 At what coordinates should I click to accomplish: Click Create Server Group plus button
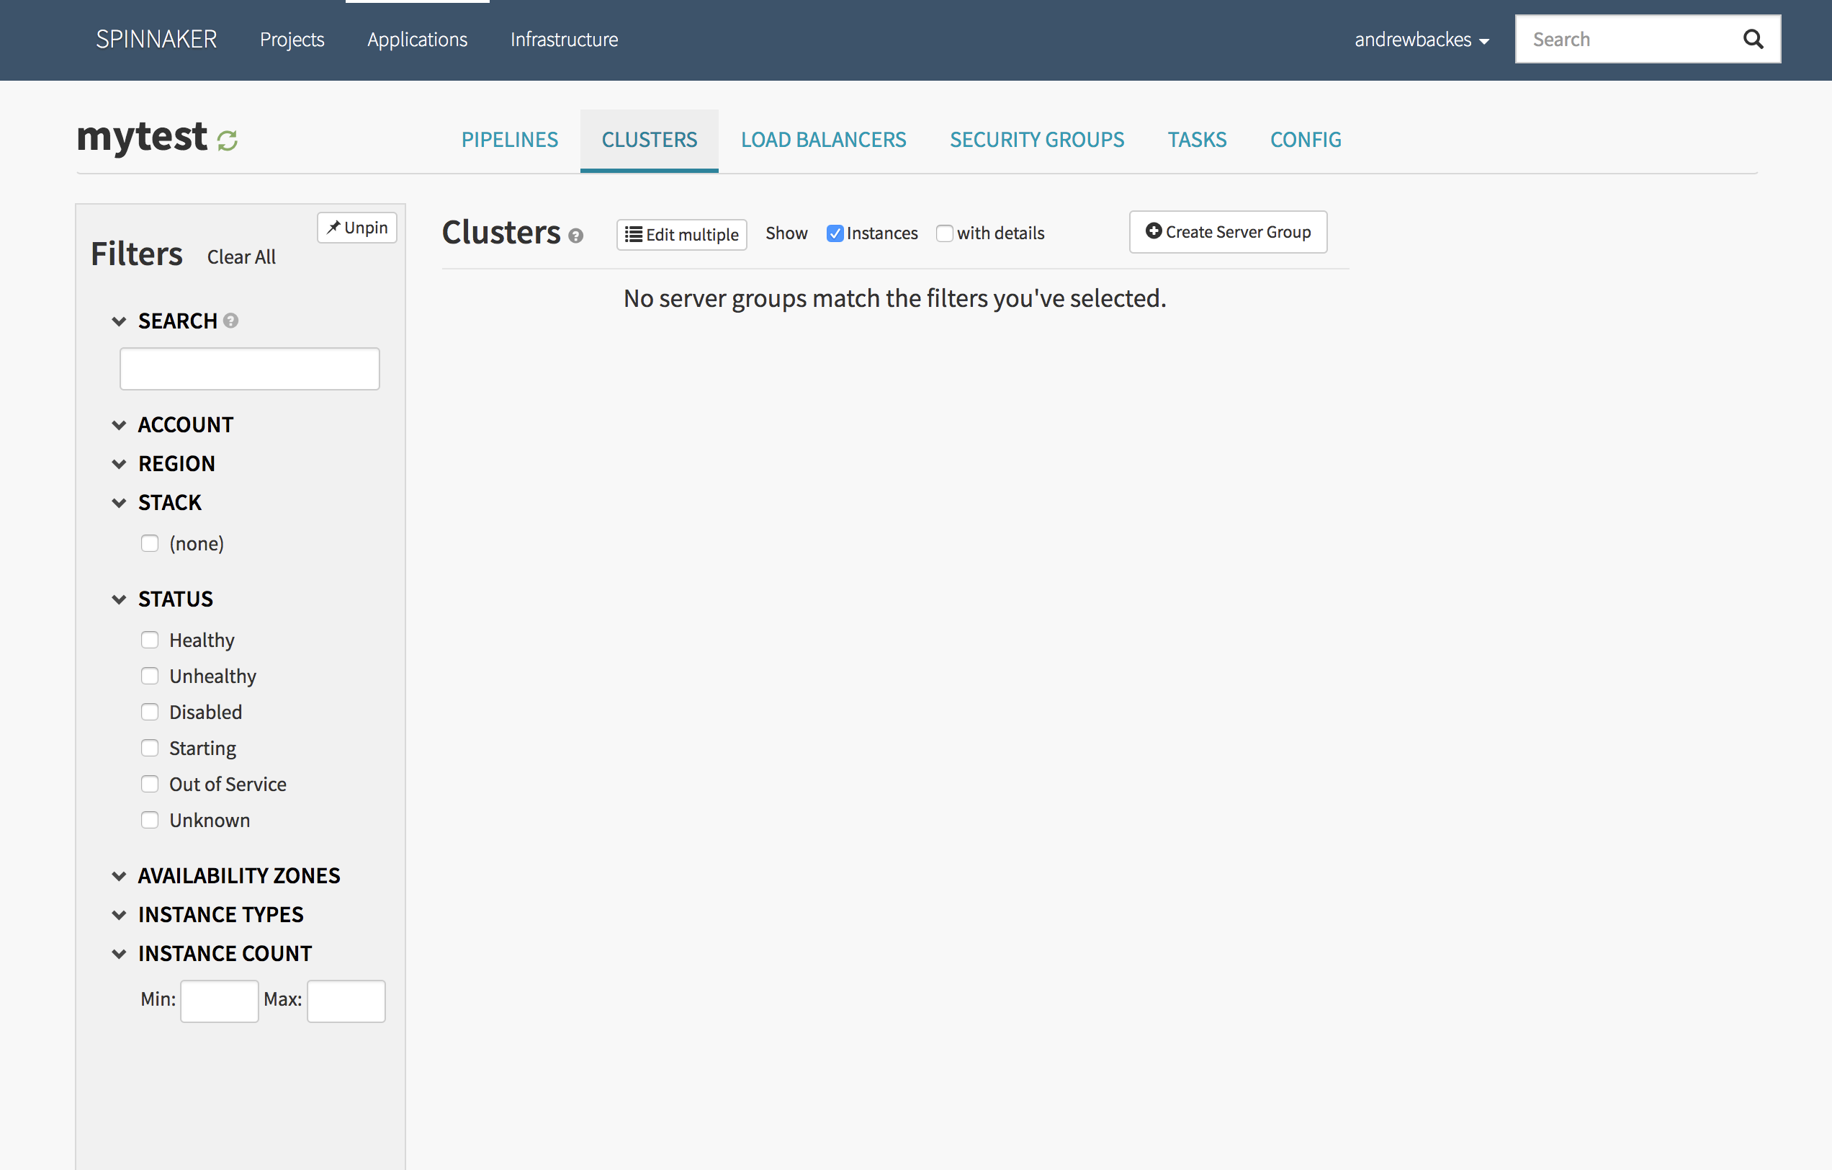tap(1227, 232)
